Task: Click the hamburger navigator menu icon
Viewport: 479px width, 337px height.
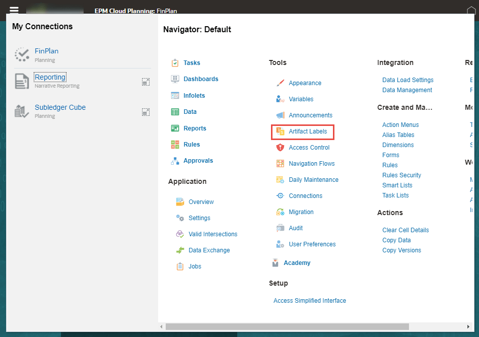Action: (14, 10)
